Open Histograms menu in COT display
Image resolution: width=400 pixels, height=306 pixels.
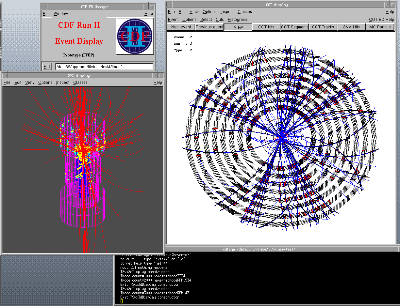pyautogui.click(x=238, y=20)
